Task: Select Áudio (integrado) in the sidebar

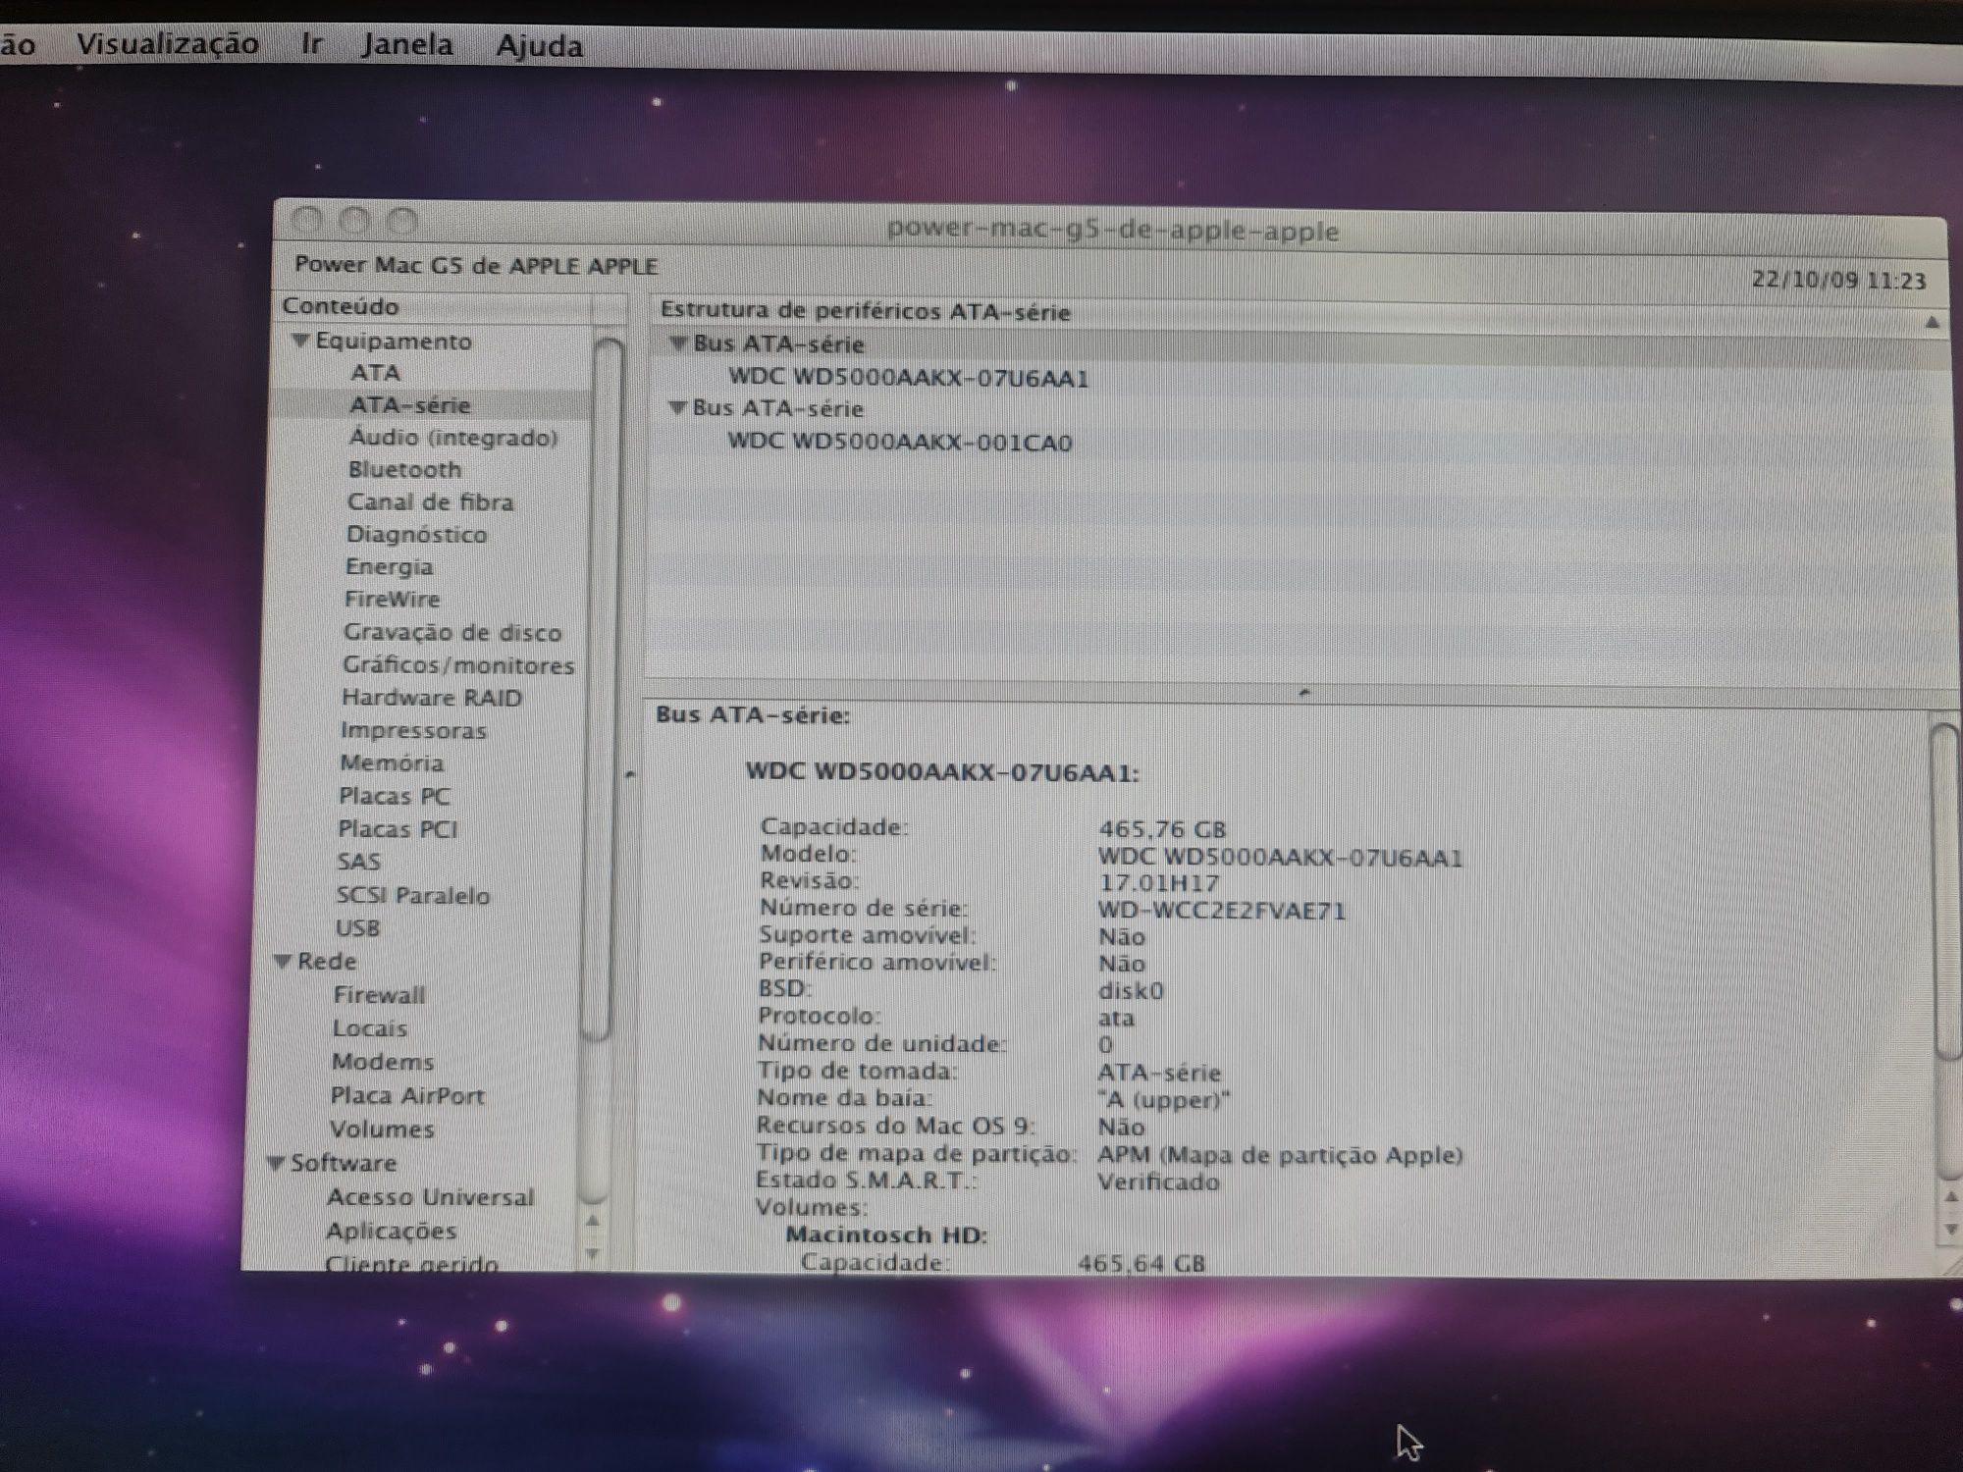Action: pos(453,438)
